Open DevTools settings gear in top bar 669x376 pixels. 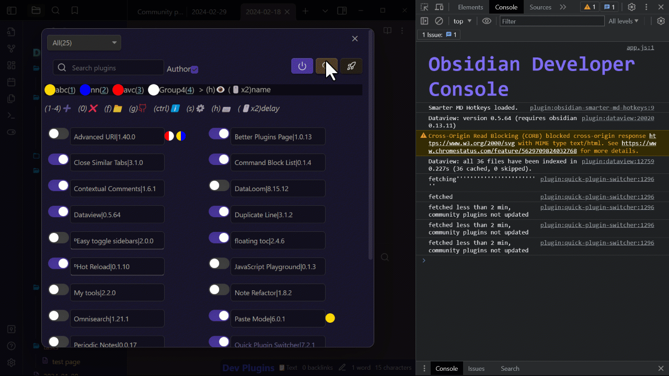[x=631, y=7]
